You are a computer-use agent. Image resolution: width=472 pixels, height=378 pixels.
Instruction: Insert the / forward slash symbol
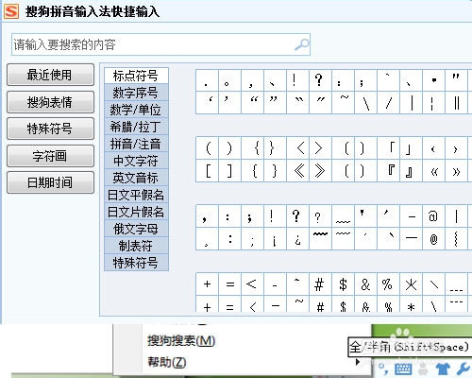(388, 103)
